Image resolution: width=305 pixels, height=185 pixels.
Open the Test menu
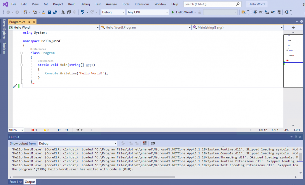tap(98, 4)
